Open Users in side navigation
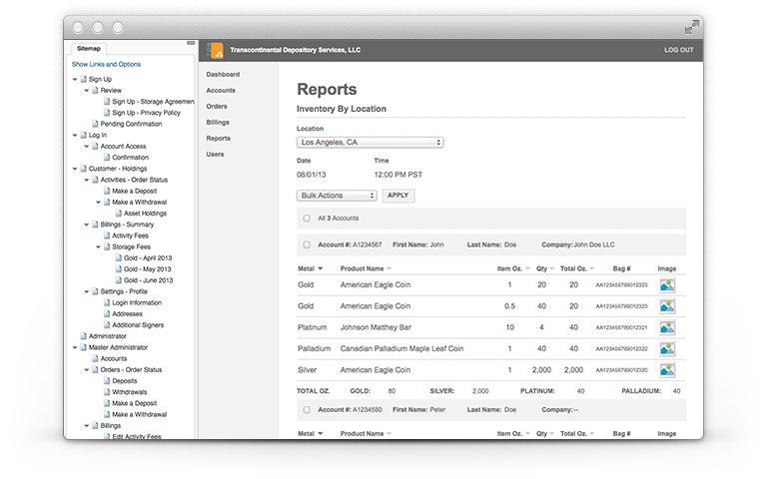 tap(216, 155)
